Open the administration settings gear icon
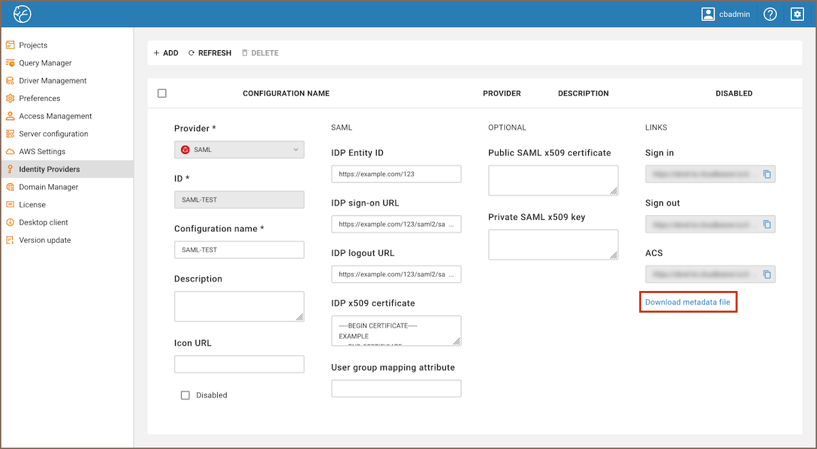This screenshot has height=449, width=817. point(797,14)
